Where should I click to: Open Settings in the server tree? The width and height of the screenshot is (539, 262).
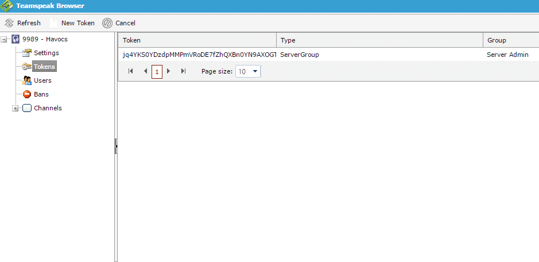[x=46, y=53]
